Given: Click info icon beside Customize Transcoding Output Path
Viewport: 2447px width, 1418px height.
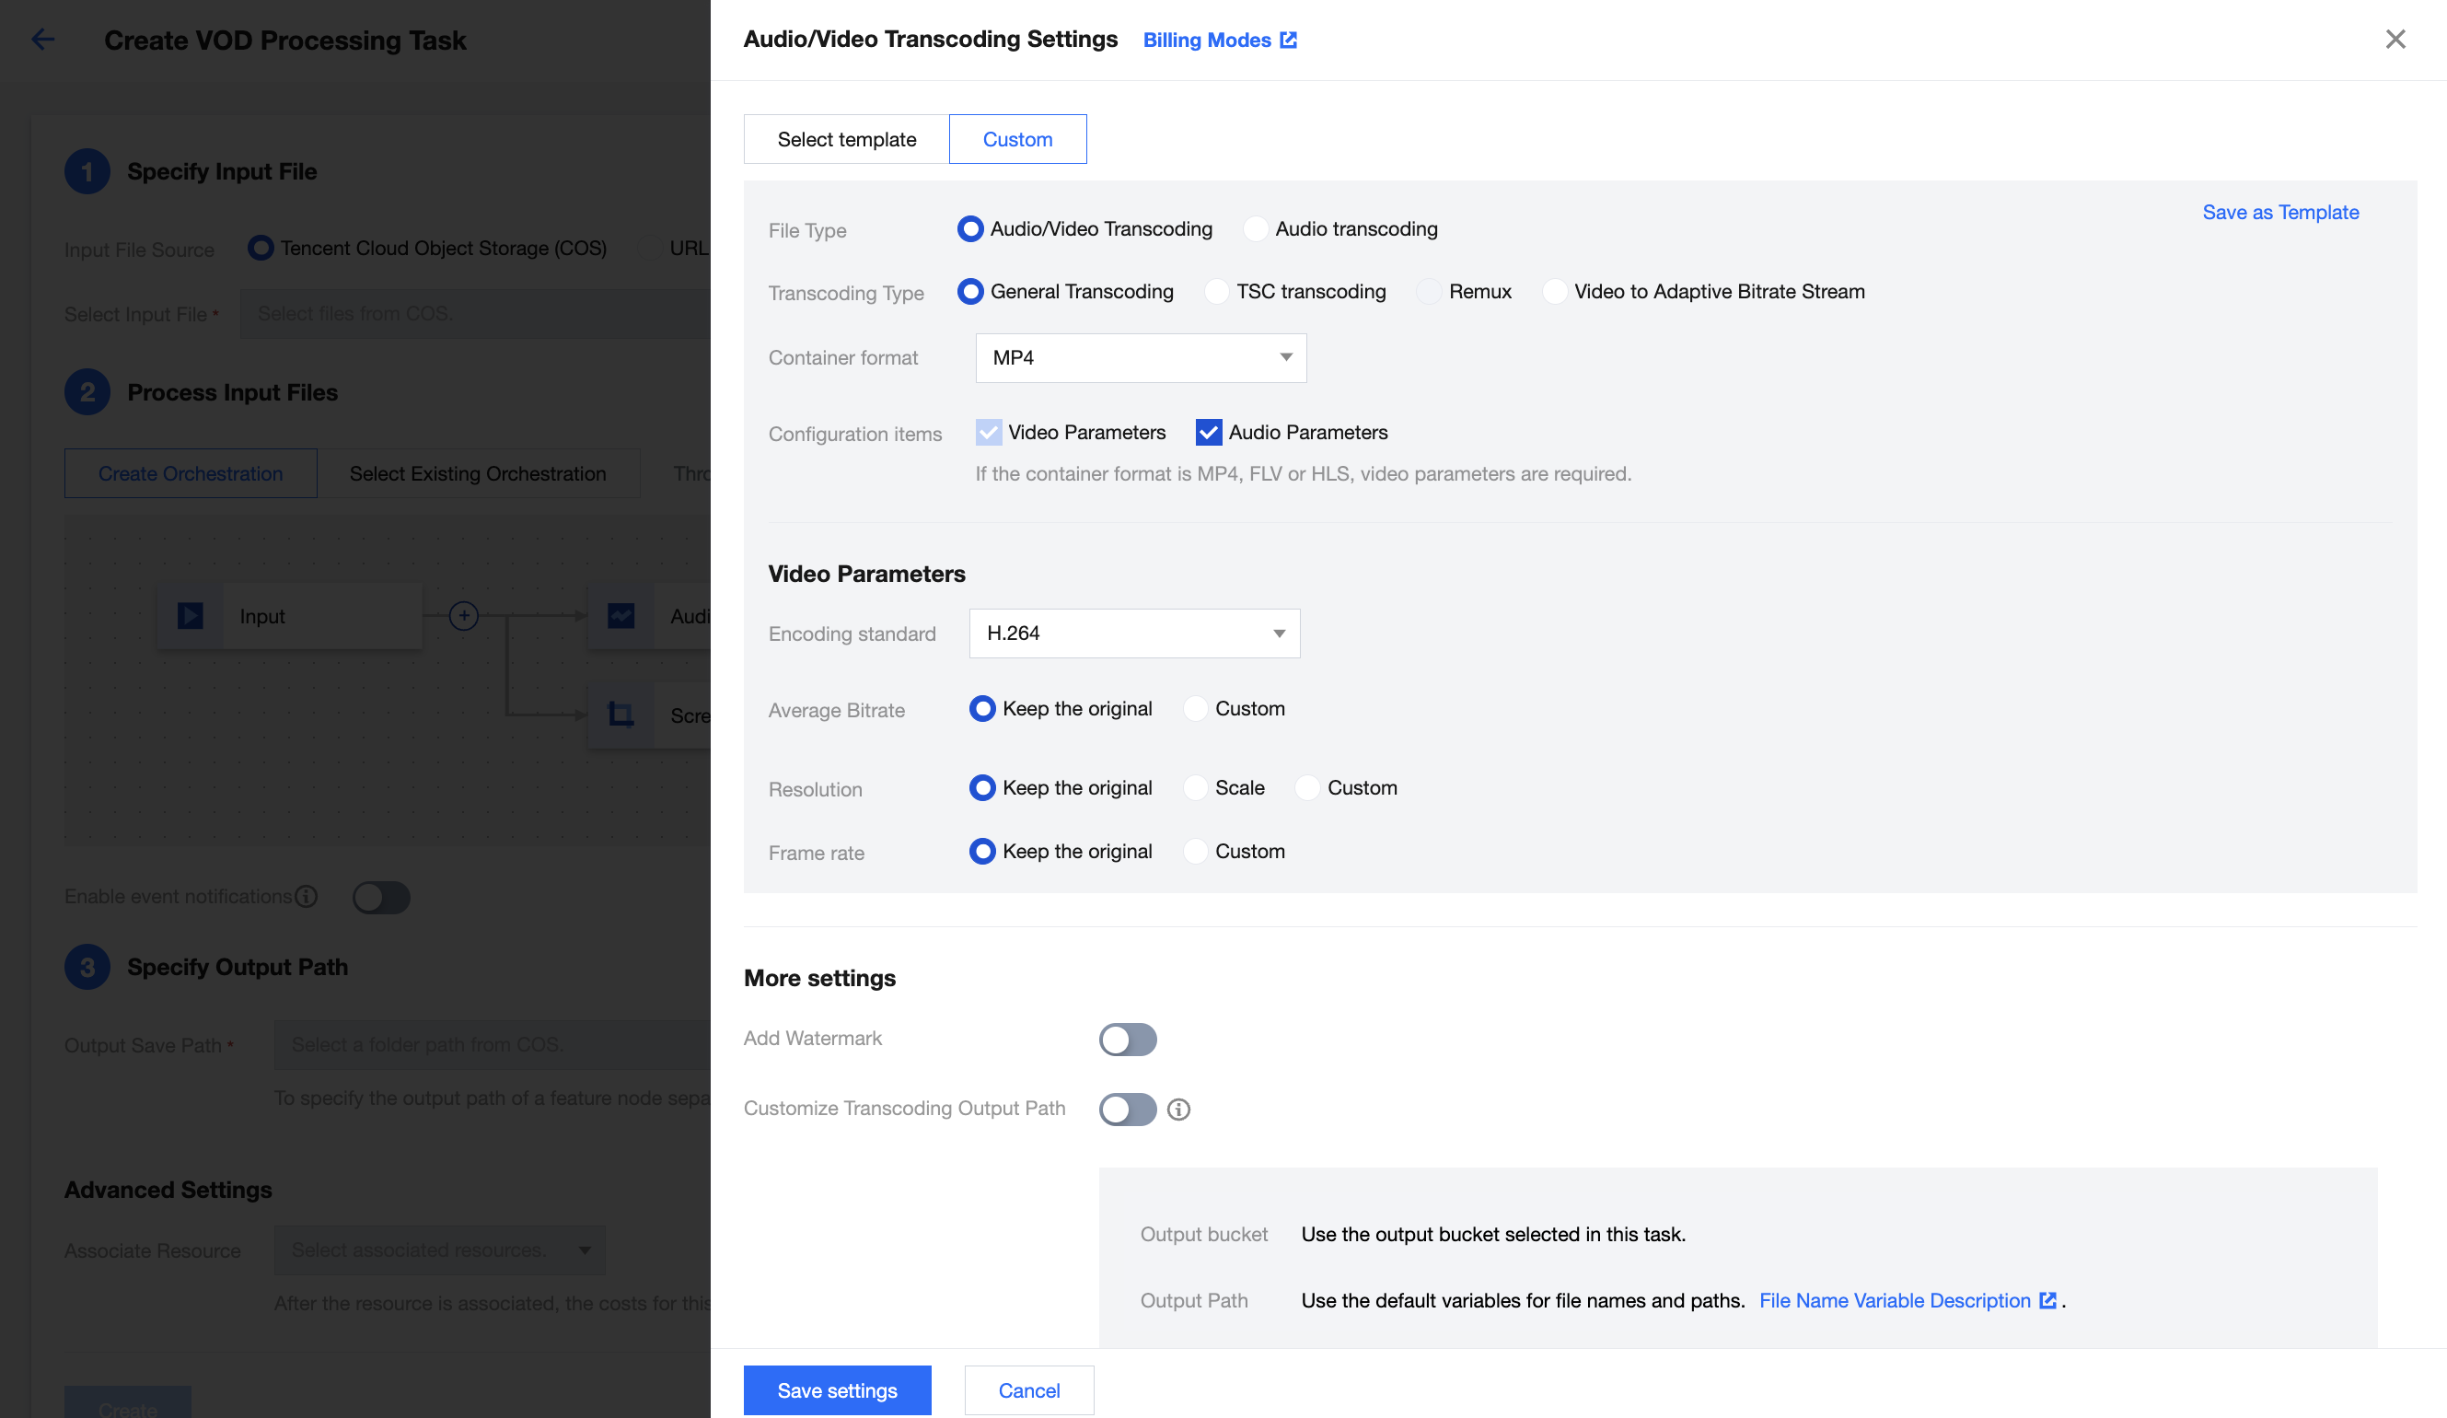Looking at the screenshot, I should (1177, 1110).
